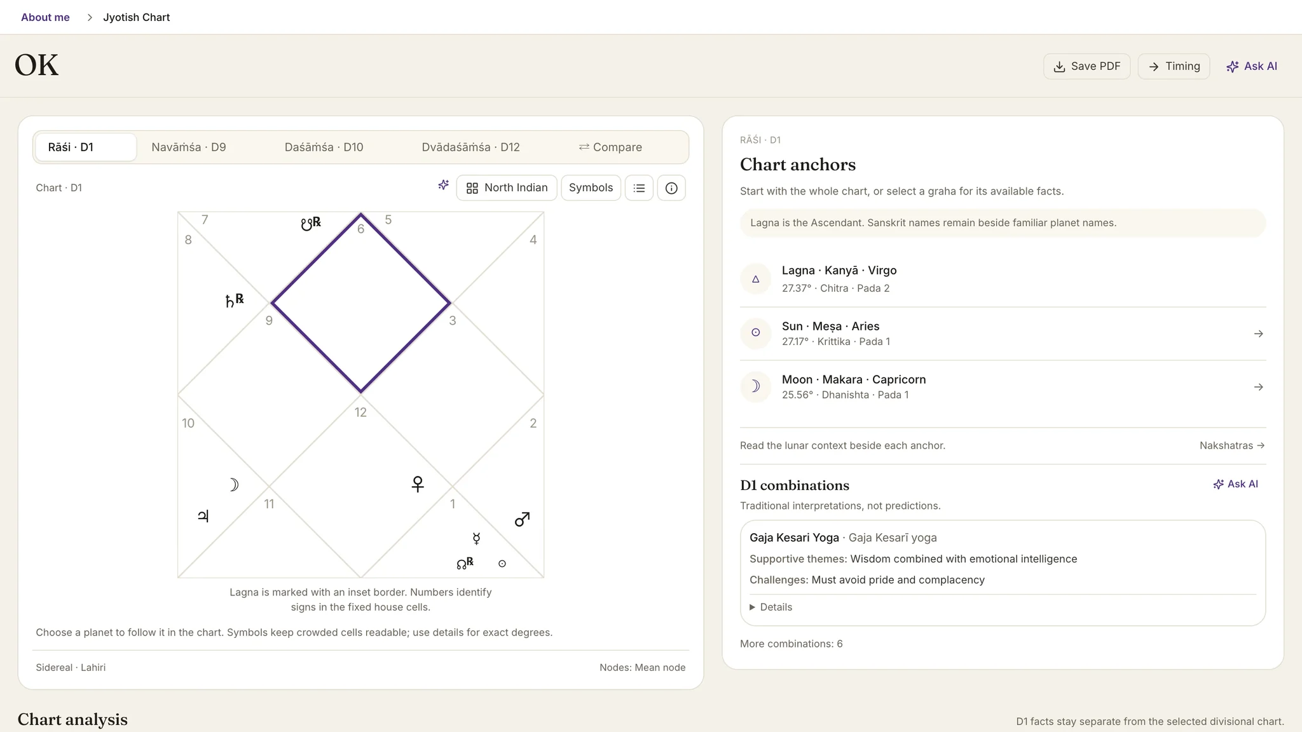Screen dimensions: 1302x732
Task: Open the Timing button
Action: (1174, 66)
